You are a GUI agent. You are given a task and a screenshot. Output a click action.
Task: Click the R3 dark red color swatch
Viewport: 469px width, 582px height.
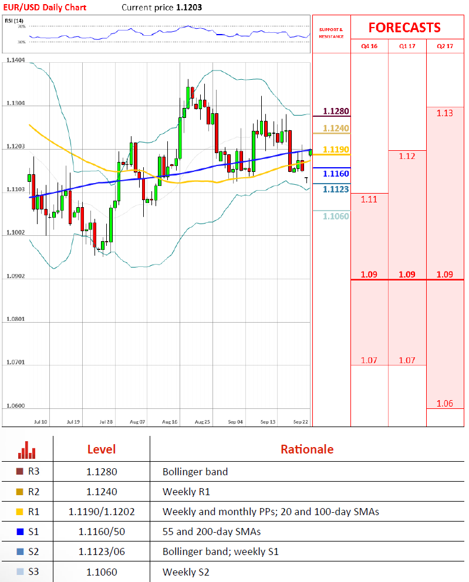(20, 471)
